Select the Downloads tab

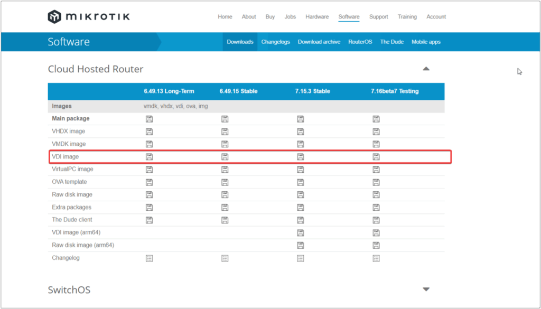240,42
